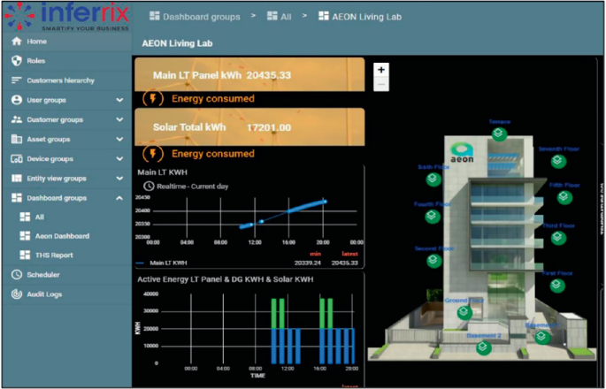Expand the User groups chevron
This screenshot has height=389, width=606.
(119, 100)
